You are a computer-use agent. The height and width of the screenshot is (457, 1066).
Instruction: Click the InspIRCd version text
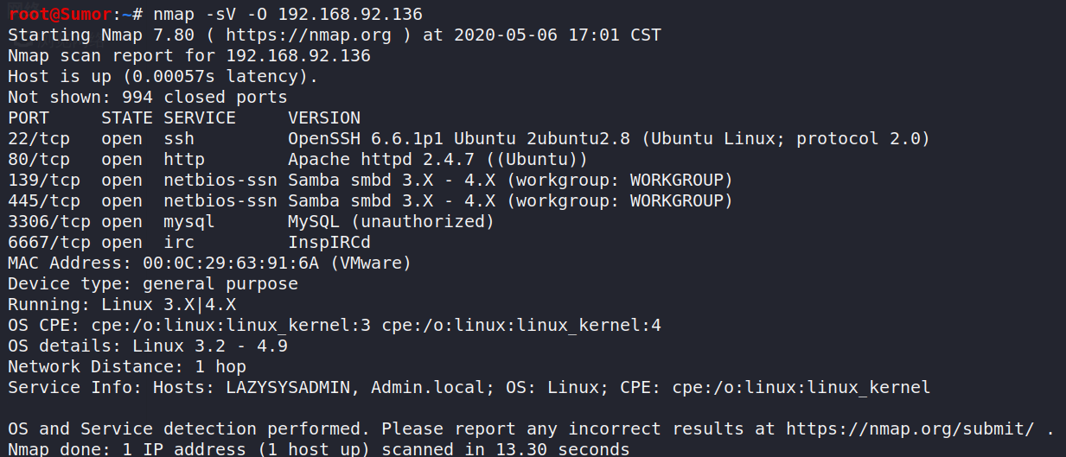pos(329,242)
